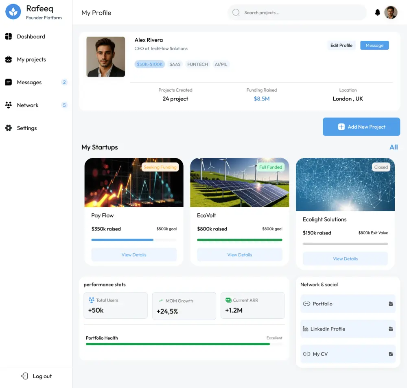Screen dimensions: 407x388
Task: Select Log out at the sidebar bottom
Action: 36,376
